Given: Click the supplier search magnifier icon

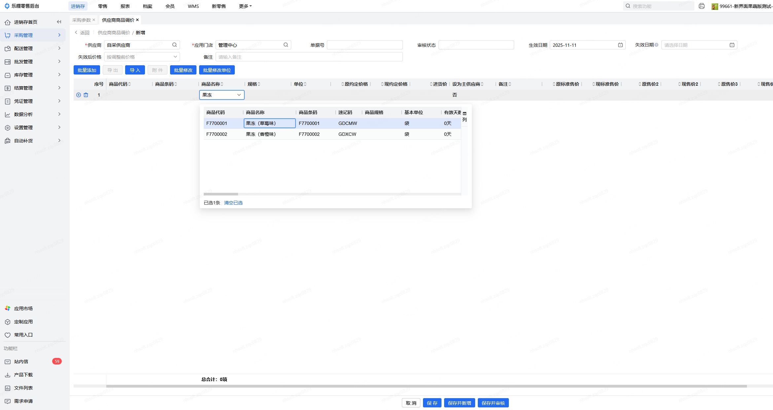Looking at the screenshot, I should tap(174, 45).
